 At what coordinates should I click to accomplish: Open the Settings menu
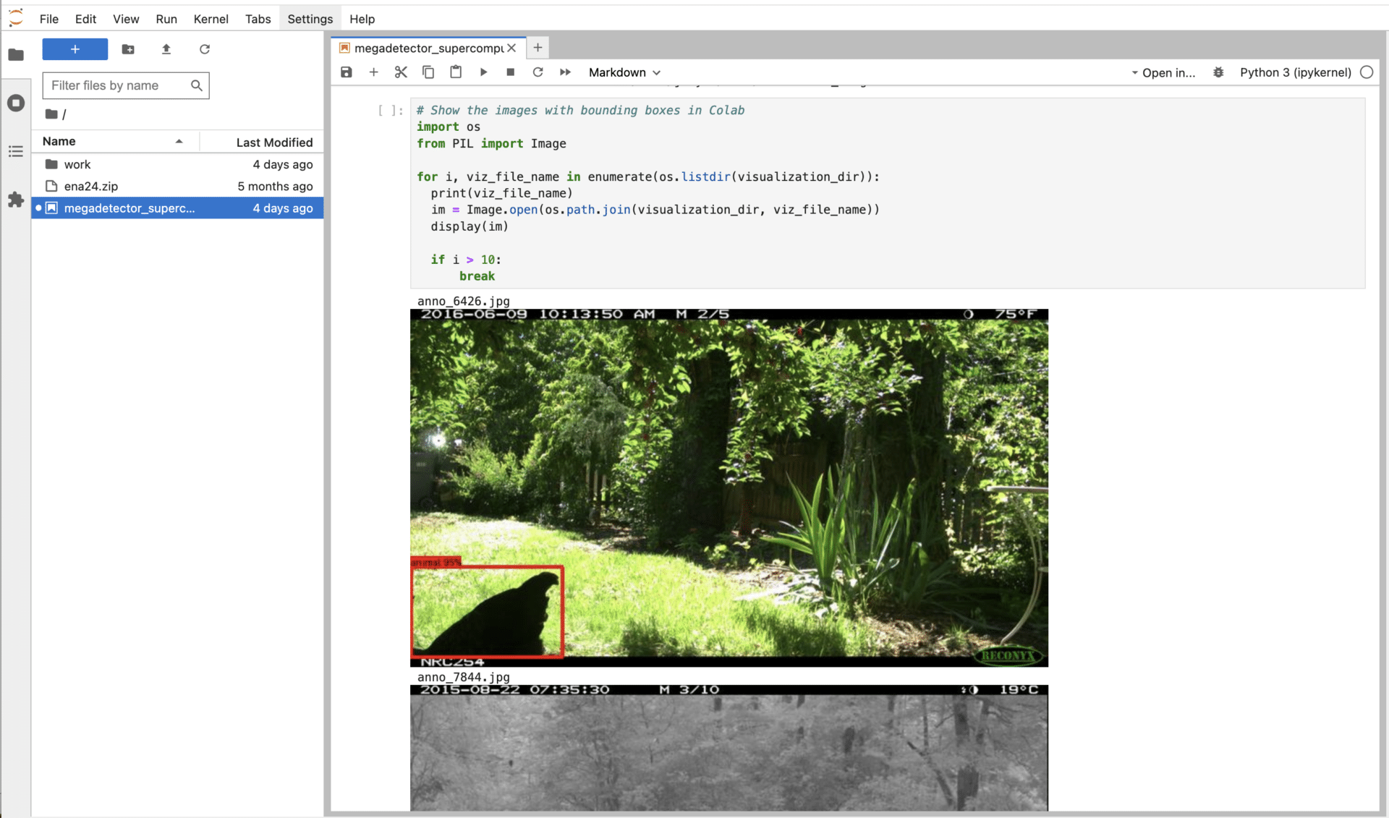[x=310, y=19]
